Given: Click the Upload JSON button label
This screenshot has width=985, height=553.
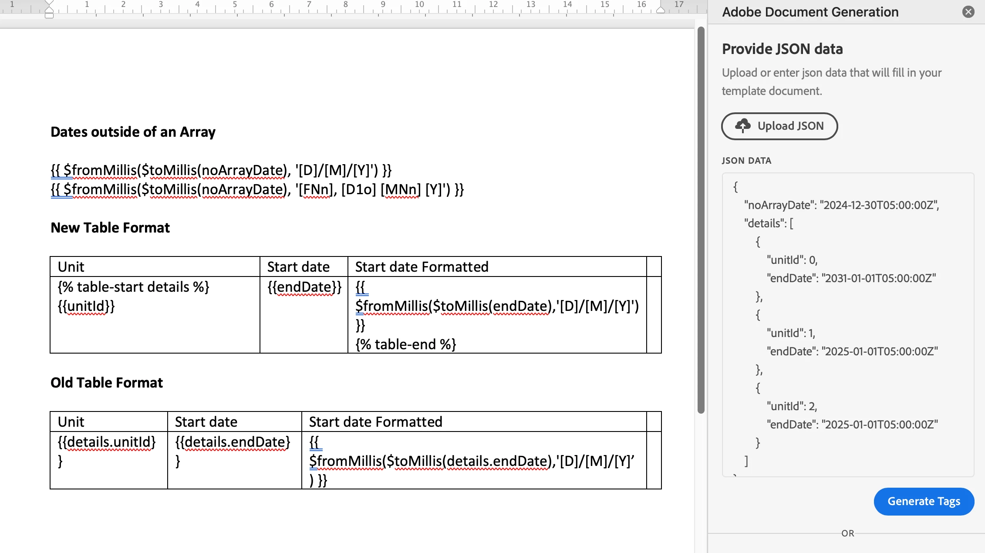Looking at the screenshot, I should point(790,126).
